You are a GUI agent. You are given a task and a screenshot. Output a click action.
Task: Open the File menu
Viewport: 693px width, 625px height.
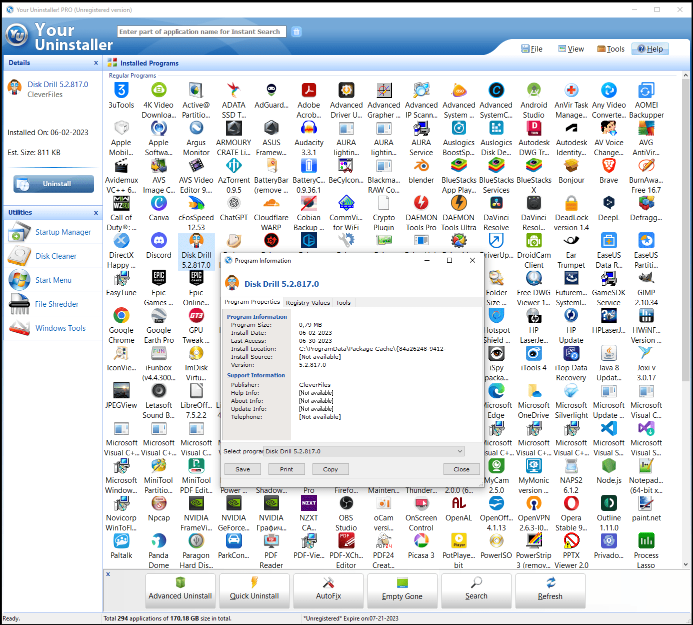[x=532, y=49]
